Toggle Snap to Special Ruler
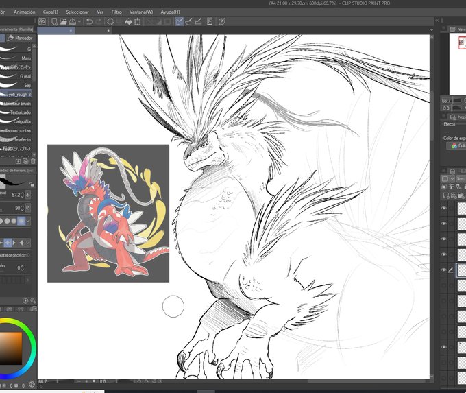 (188, 22)
